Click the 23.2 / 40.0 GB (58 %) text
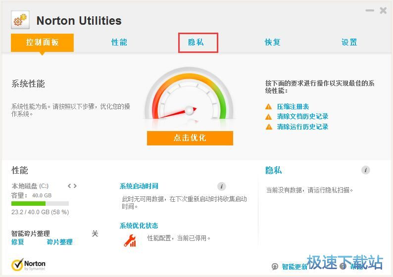The height and width of the screenshot is (277, 393). (x=40, y=212)
